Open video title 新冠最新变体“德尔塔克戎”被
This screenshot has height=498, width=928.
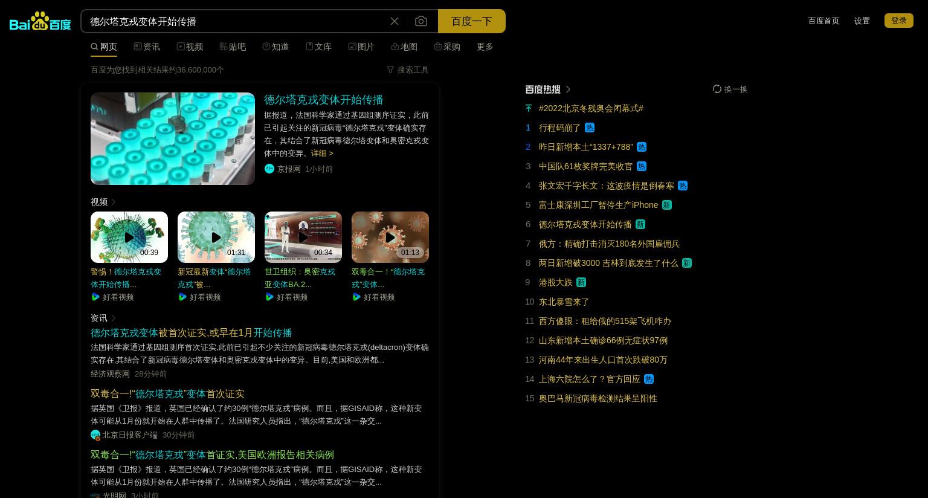[214, 278]
